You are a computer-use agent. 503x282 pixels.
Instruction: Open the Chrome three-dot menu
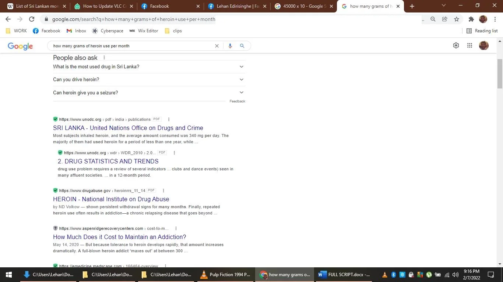click(495, 19)
